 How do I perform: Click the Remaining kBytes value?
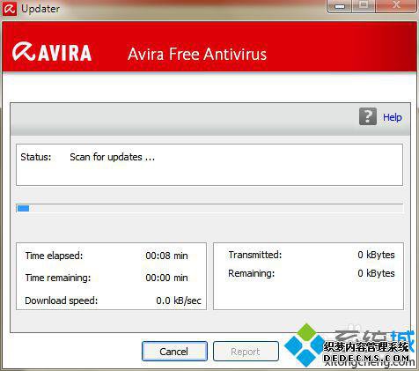click(x=376, y=273)
